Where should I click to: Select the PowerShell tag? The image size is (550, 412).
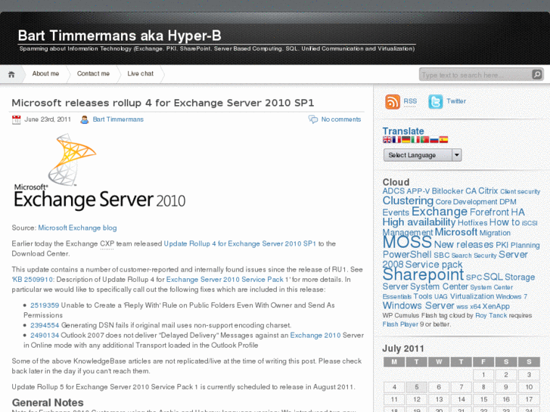(x=407, y=255)
